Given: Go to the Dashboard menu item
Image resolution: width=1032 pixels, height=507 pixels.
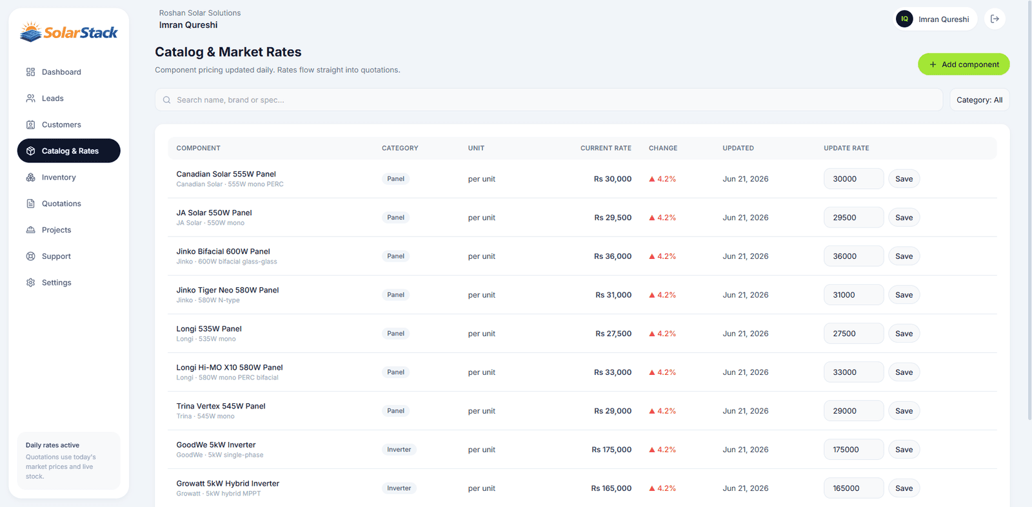Looking at the screenshot, I should [68, 72].
